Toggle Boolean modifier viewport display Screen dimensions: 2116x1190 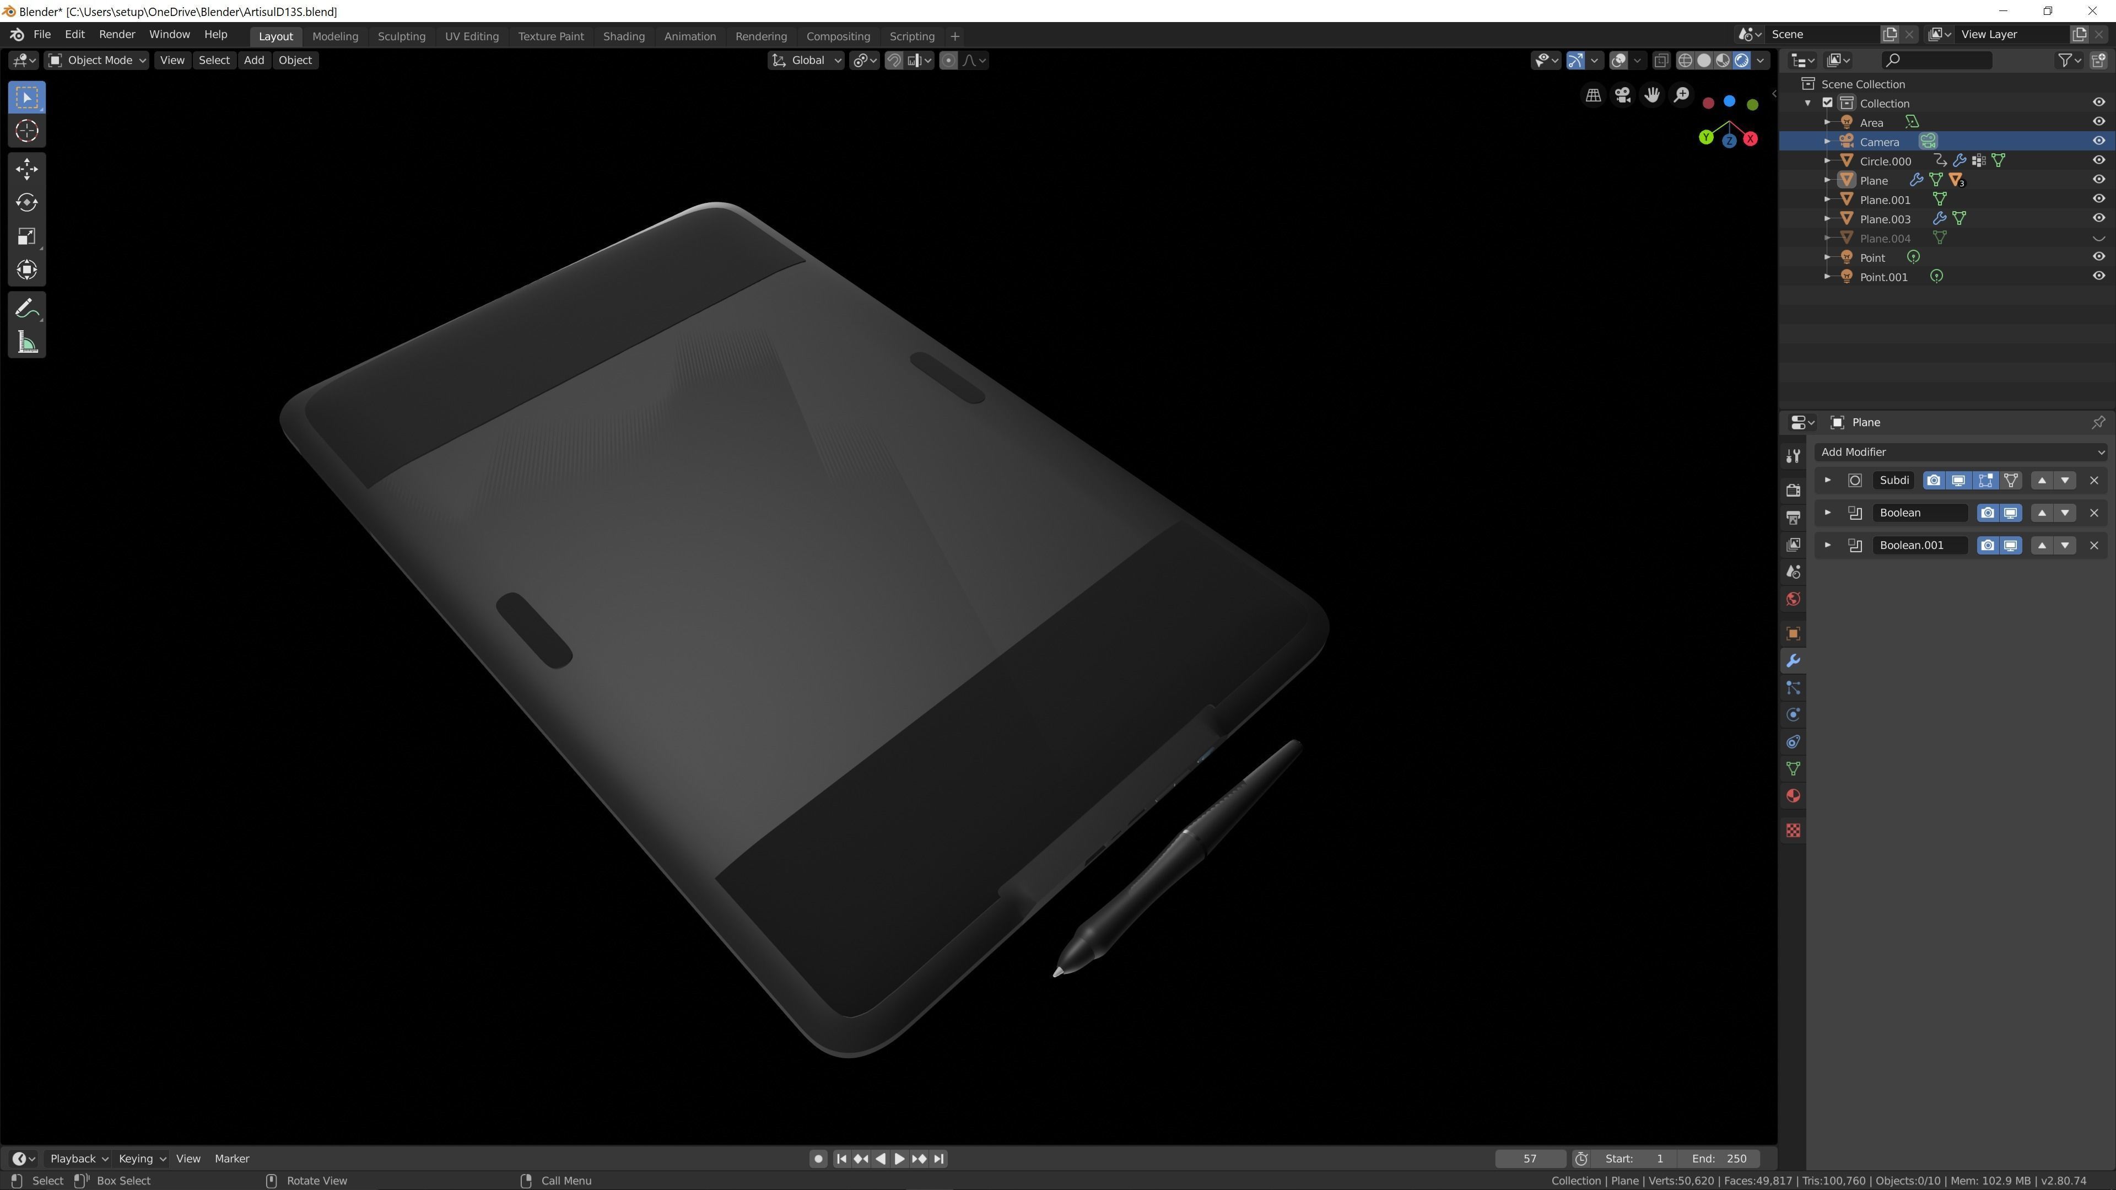(2010, 513)
